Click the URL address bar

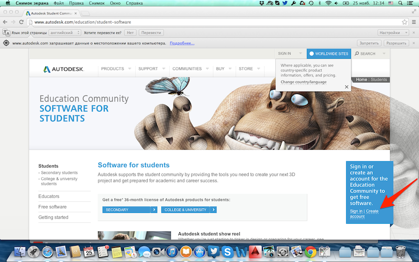click(x=210, y=22)
